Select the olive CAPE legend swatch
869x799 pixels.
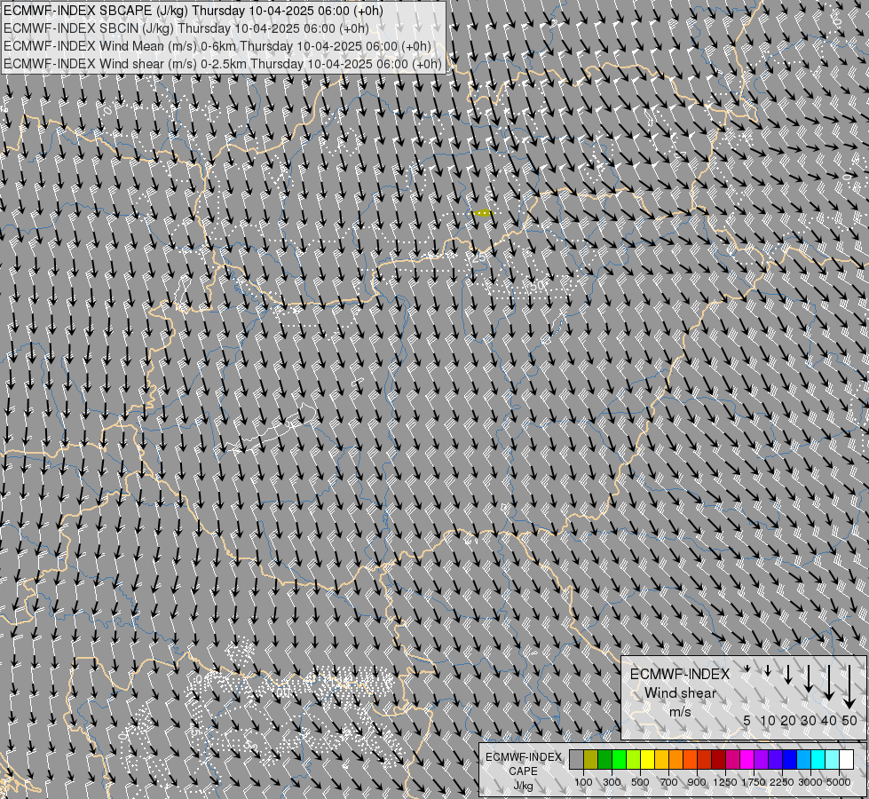591,760
